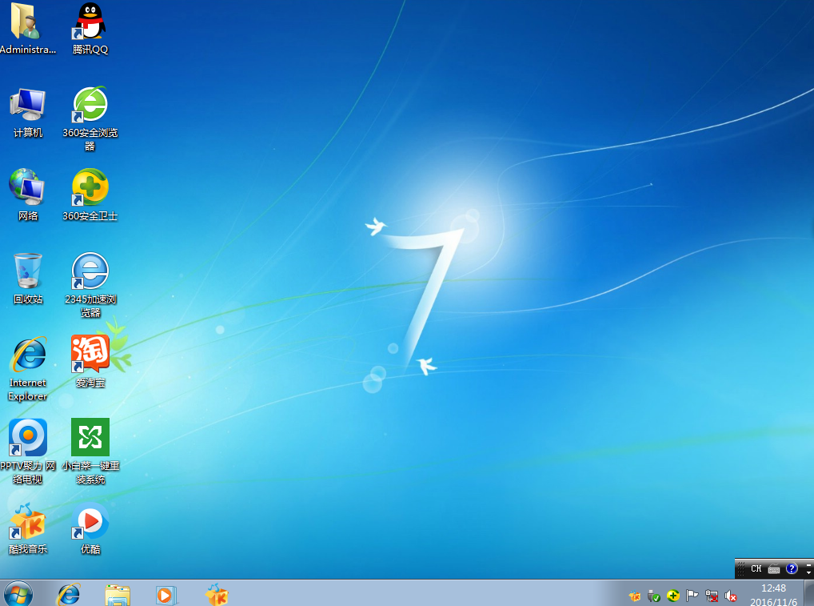Select the 小白菜一键重装系统 desktop icon
The height and width of the screenshot is (606, 814).
[x=90, y=451]
